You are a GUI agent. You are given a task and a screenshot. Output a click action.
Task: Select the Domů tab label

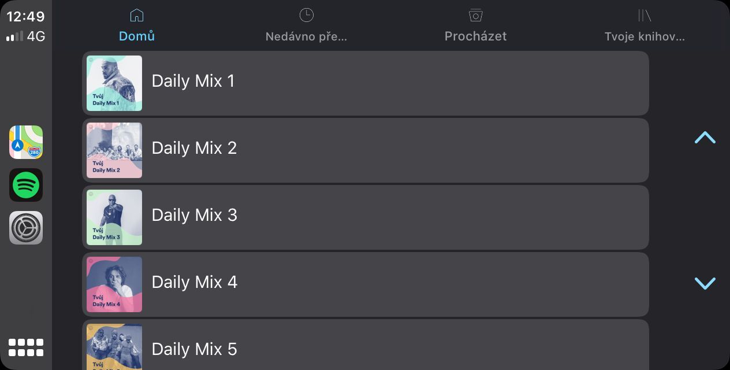pos(137,36)
